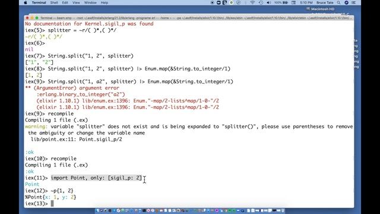Viewport: 380px width, 214px height.
Task: Click the 5:10 PM clock
Action: click(306, 2)
